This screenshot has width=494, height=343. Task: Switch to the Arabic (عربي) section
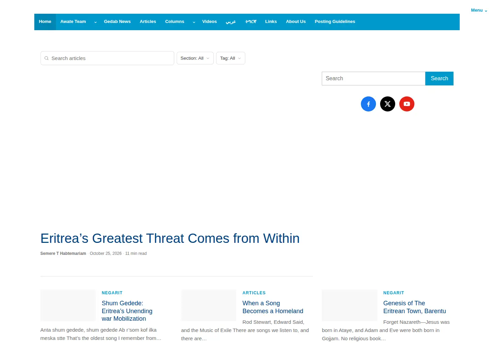click(x=231, y=22)
